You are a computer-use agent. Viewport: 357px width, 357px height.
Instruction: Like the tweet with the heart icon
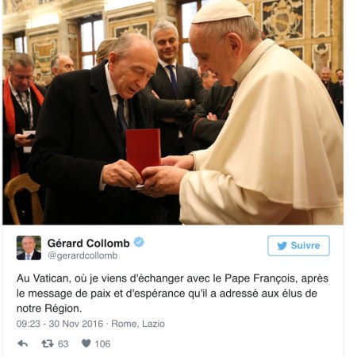tap(86, 344)
